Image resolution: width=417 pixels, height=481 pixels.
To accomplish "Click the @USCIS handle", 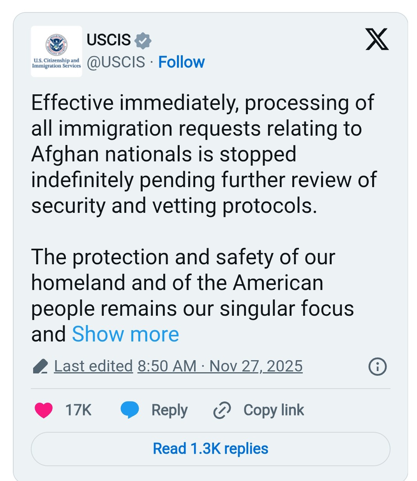I will coord(116,62).
